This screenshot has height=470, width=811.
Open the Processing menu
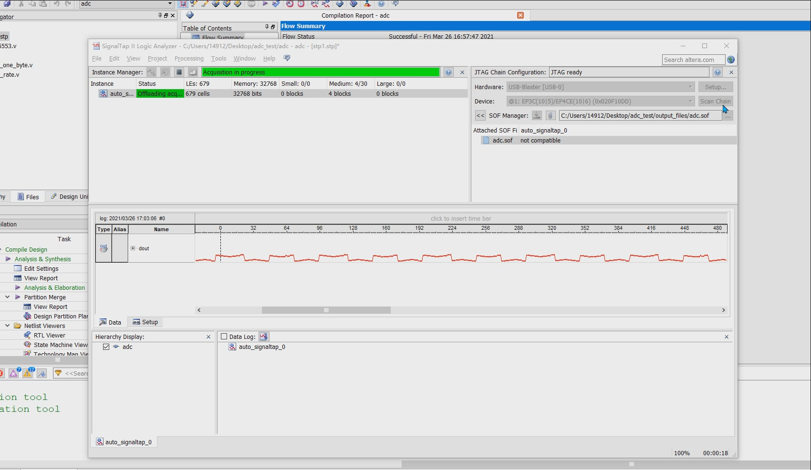point(189,59)
